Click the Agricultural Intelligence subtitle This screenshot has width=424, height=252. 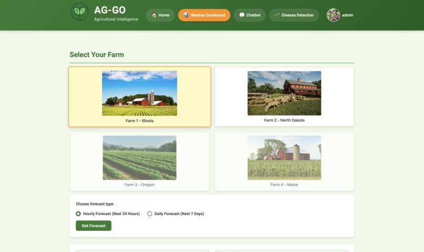click(x=116, y=19)
